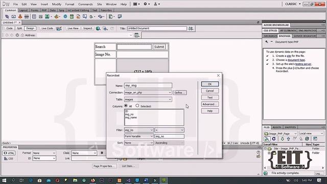Open the Sort dropdown showing None
The image size is (327, 184).
(x=138, y=143)
